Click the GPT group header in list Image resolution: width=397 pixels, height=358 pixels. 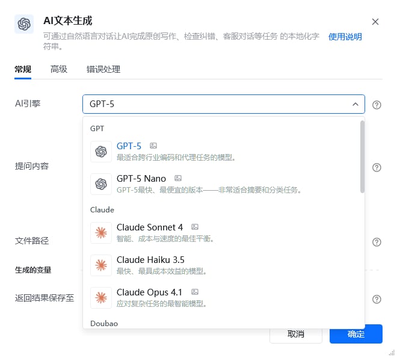(x=97, y=129)
